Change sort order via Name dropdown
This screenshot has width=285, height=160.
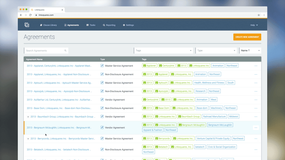tap(250, 50)
